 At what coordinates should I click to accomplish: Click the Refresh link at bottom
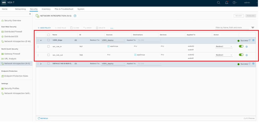pyautogui.click(x=43, y=118)
